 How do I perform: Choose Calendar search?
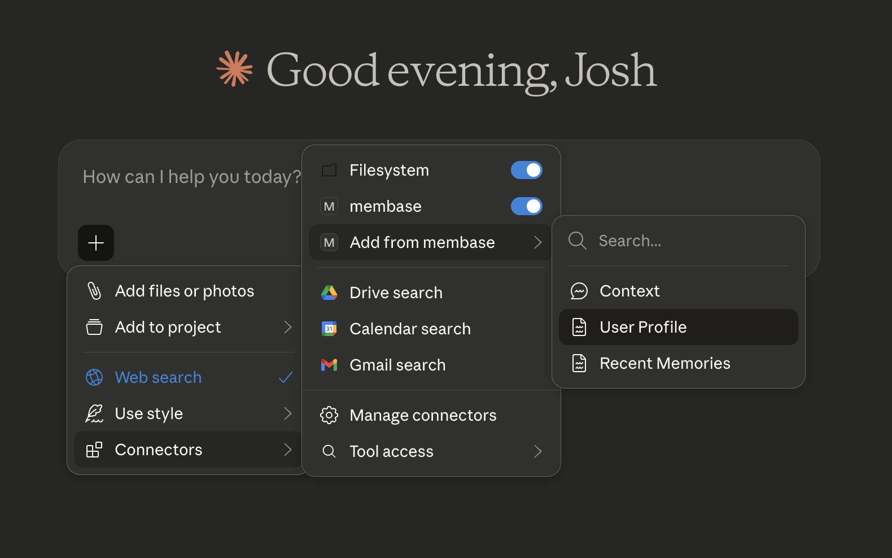pos(431,329)
